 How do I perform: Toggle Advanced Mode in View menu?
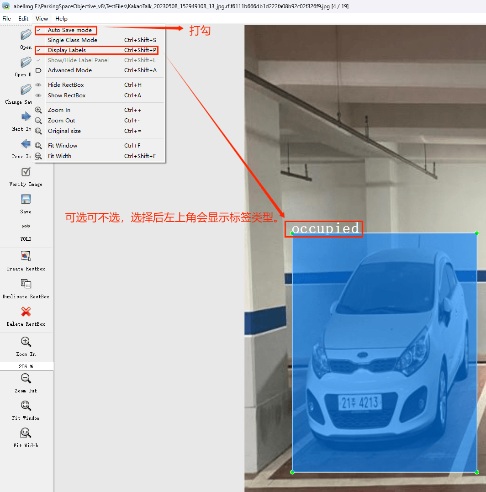tap(69, 70)
